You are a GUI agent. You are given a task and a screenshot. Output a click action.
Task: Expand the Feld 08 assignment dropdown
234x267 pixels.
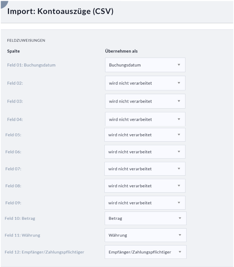[x=145, y=186]
